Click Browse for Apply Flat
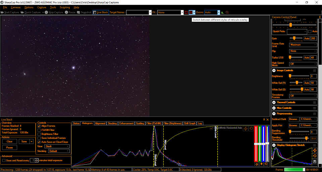The width and height of the screenshot is (322, 172). click(294, 125)
